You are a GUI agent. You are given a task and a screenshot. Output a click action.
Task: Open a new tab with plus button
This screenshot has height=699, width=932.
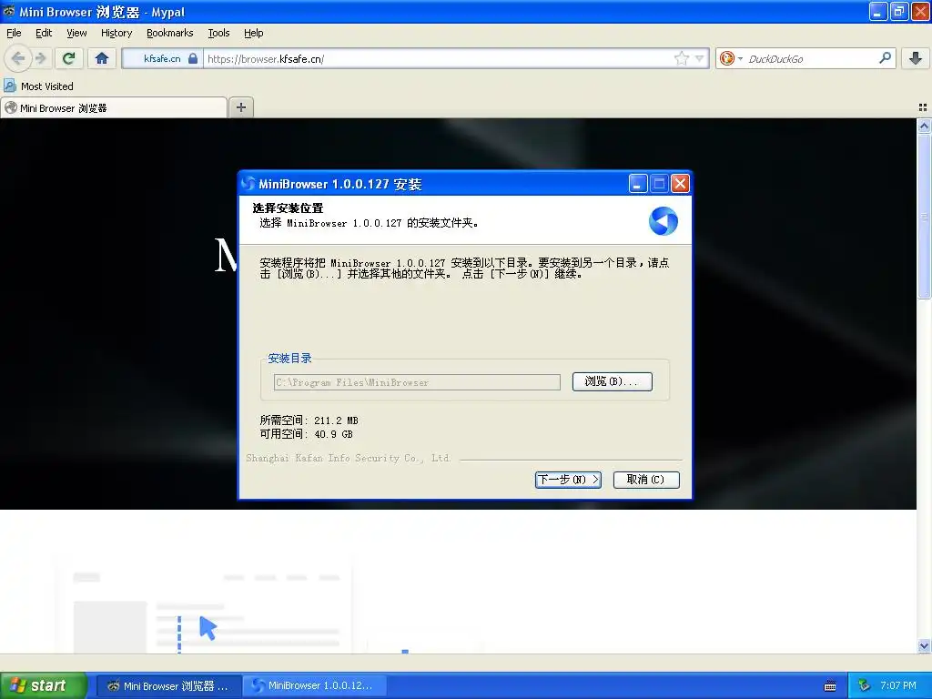240,107
